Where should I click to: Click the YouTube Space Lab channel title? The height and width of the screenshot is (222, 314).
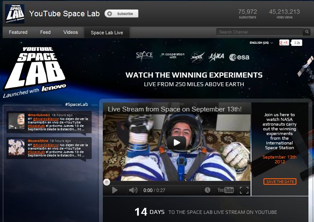(x=65, y=14)
